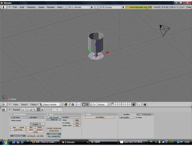This screenshot has width=192, height=146.
Task: Open the Add Modifier dropdown
Action: click(x=127, y=118)
